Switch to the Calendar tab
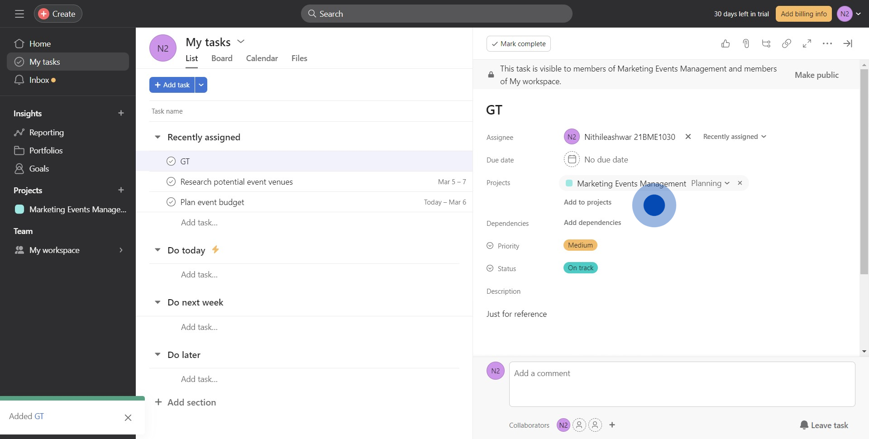The image size is (869, 439). pos(262,58)
